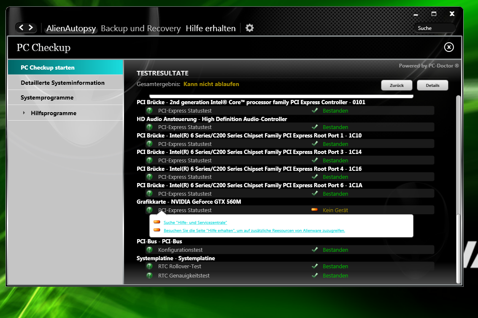Click Bestanden result for RTC Genauigkeitstest

pyautogui.click(x=335, y=276)
